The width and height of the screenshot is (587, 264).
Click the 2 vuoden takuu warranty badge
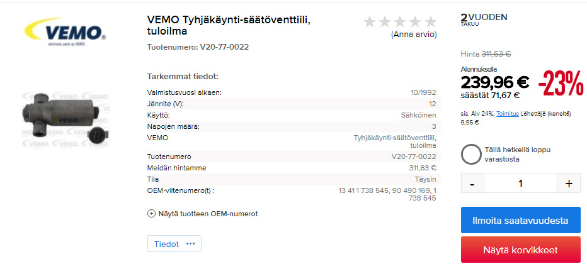(x=484, y=19)
